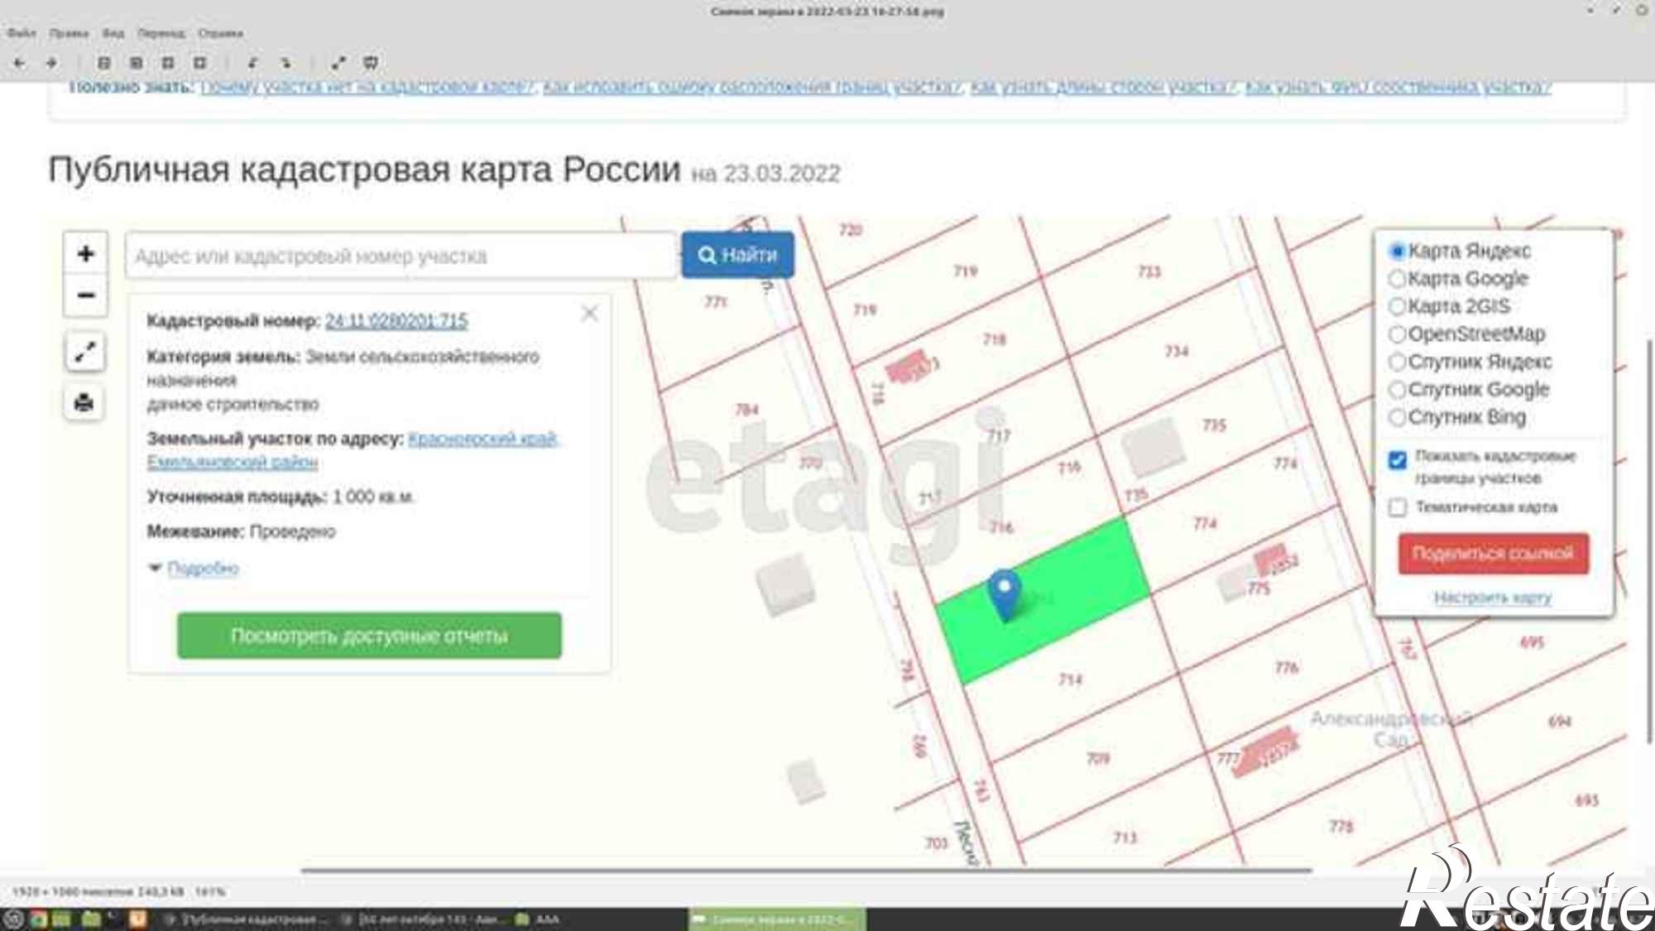1655x931 pixels.
Task: Go to previous image with back arrow
Action: 20,63
